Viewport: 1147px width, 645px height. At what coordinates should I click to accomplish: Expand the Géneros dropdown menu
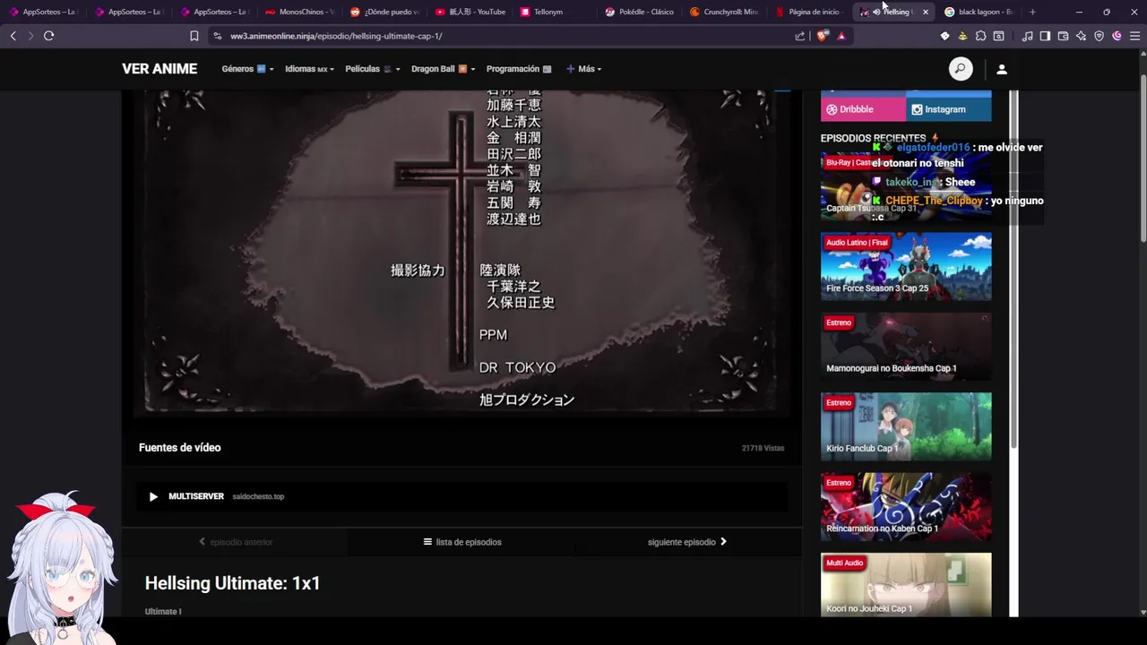click(x=247, y=69)
